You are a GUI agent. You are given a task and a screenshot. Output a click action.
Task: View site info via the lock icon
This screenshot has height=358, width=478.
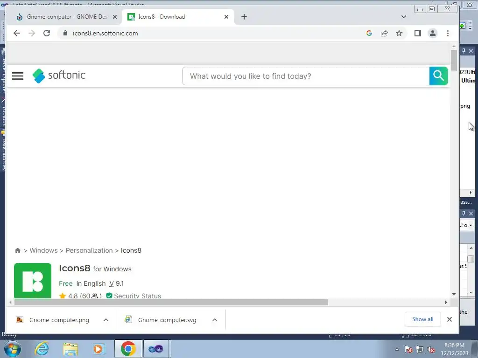point(65,33)
